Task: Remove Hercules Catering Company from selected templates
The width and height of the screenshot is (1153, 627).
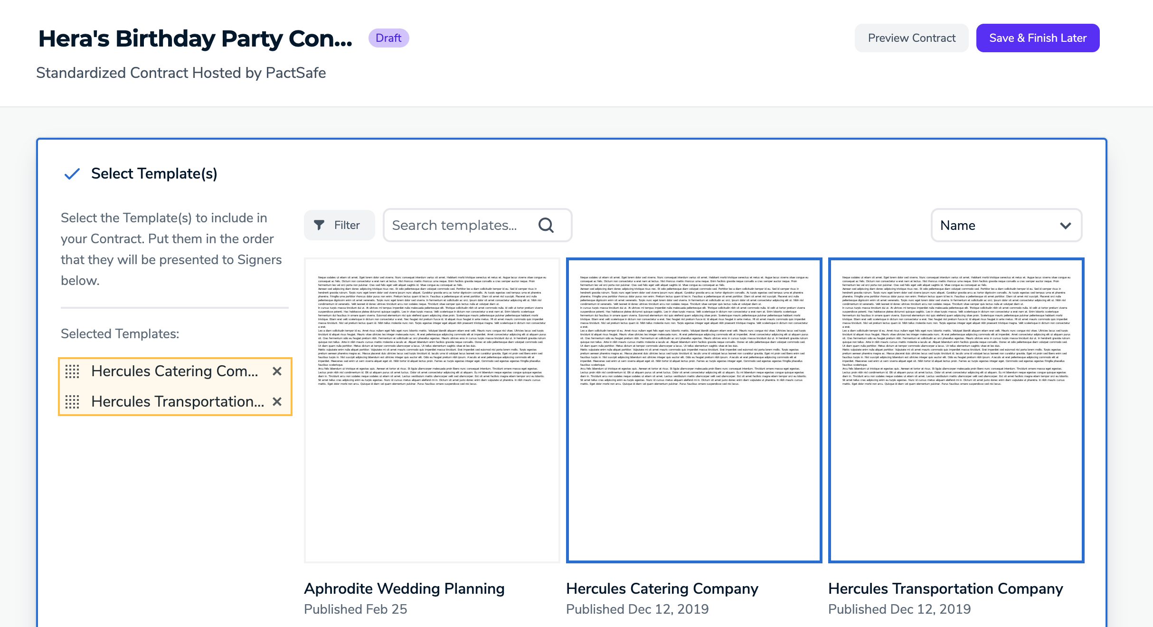Action: point(277,371)
